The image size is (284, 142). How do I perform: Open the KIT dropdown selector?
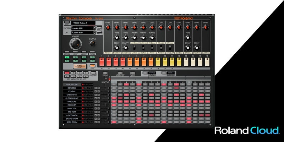[83, 33]
